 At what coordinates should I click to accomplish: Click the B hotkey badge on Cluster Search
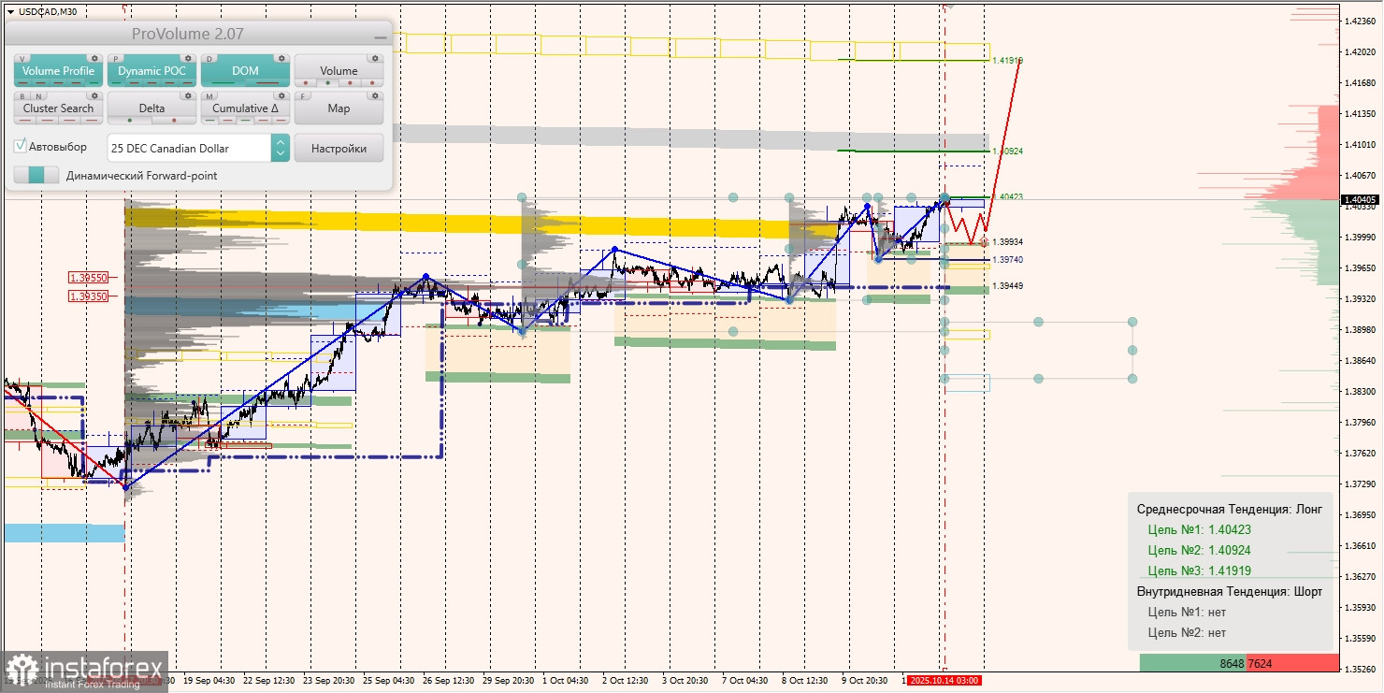point(22,95)
